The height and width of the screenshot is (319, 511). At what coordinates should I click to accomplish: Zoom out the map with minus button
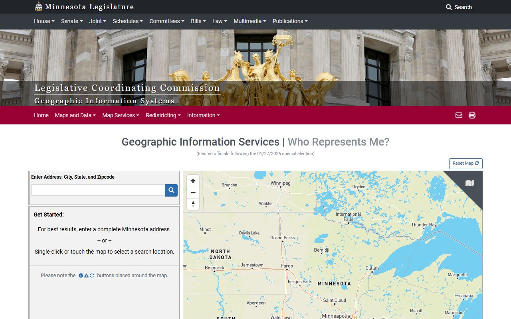point(193,193)
